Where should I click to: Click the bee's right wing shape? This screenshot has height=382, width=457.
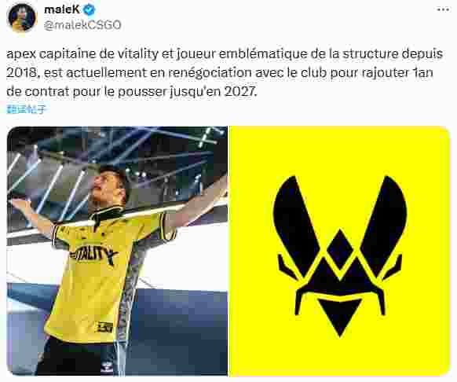pos(383,226)
